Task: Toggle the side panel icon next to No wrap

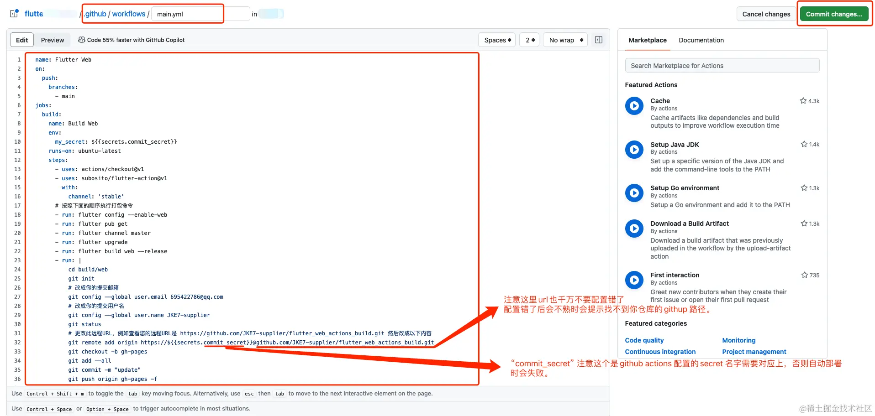Action: [x=599, y=40]
